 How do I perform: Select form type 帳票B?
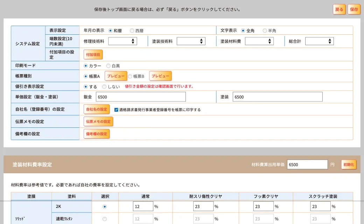point(130,76)
